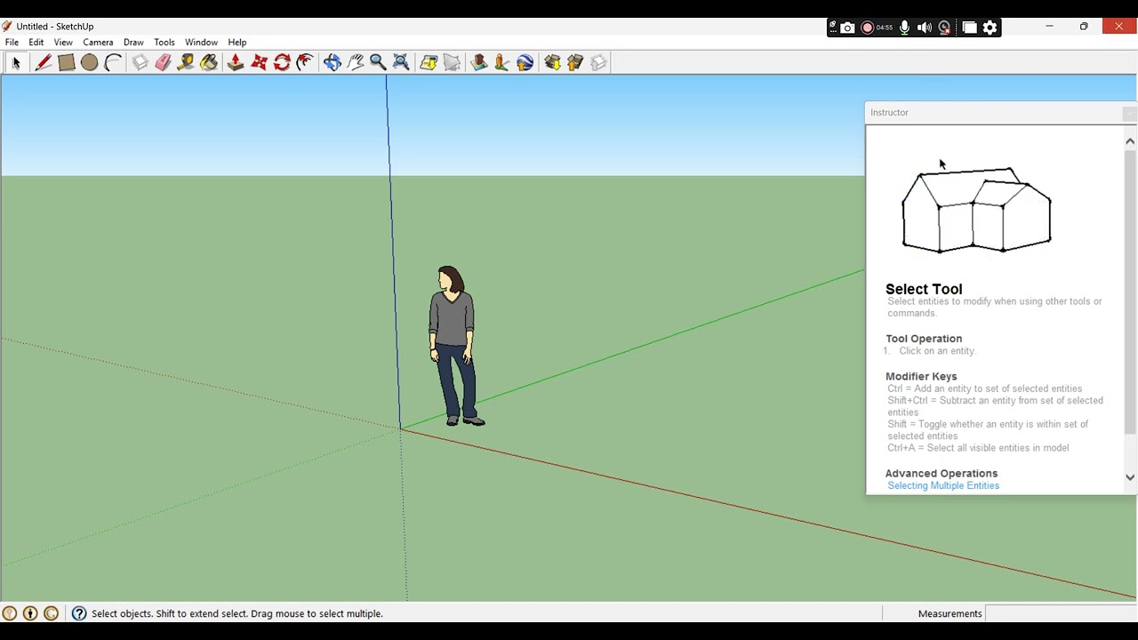Activate the Tape Measure tool

(186, 62)
